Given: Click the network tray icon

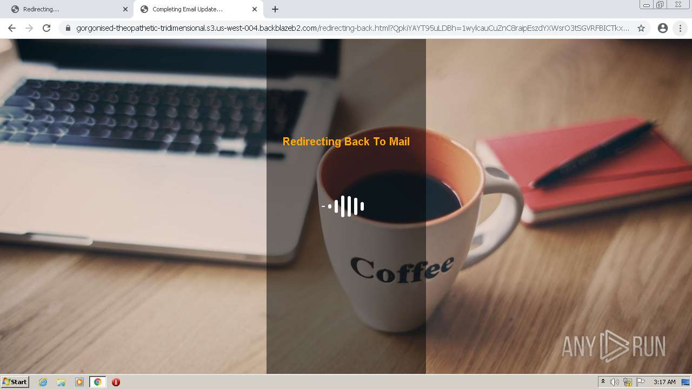Looking at the screenshot, I should 628,382.
